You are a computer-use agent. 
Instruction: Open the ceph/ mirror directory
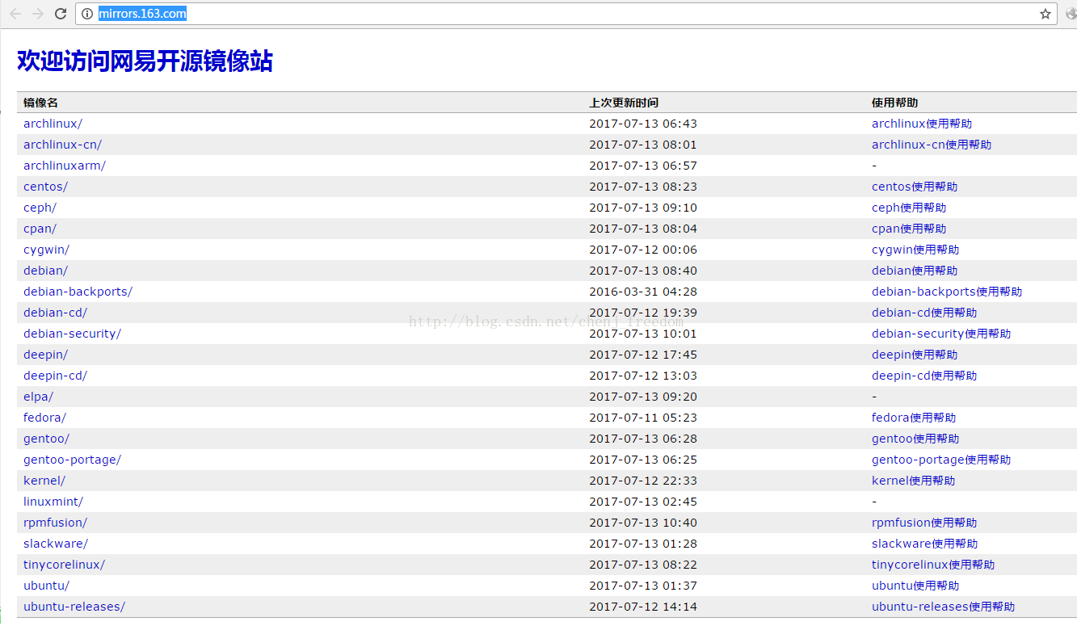[40, 208]
